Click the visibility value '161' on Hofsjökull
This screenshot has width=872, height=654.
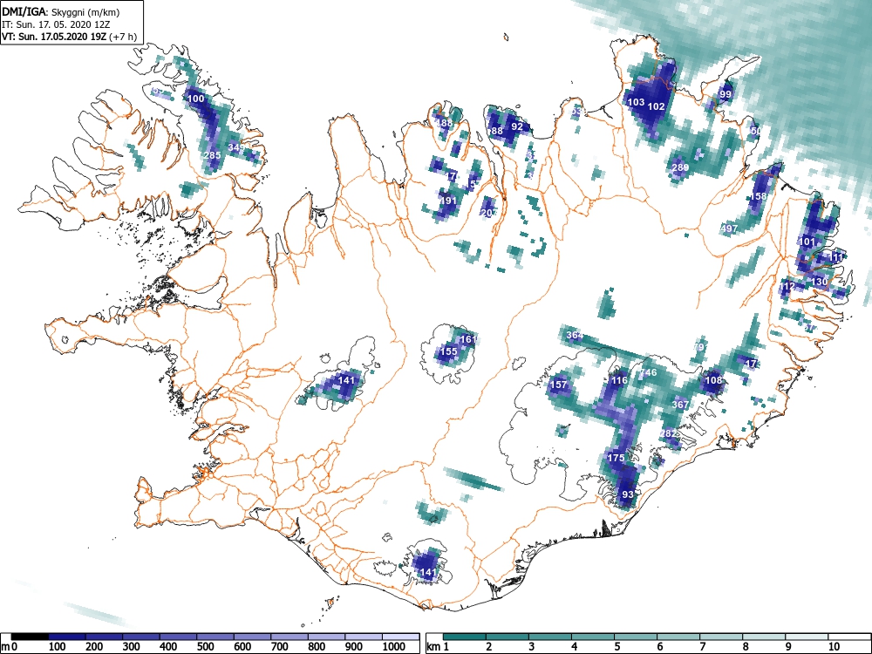tap(469, 339)
